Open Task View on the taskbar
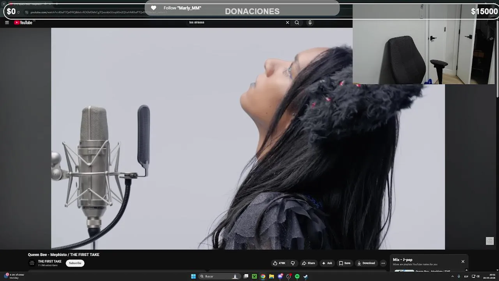This screenshot has height=281, width=499. (246, 276)
